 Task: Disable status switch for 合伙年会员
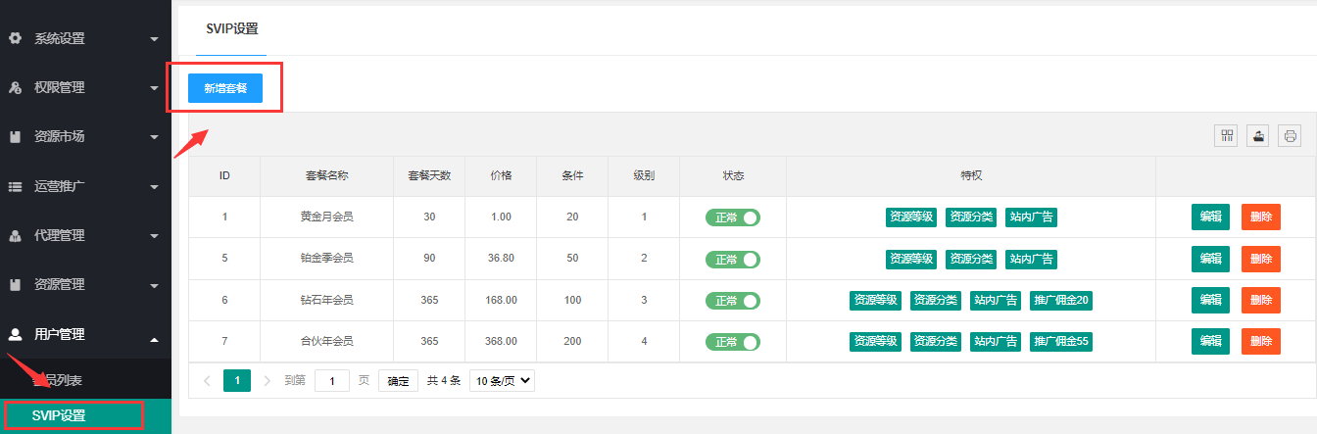[732, 342]
